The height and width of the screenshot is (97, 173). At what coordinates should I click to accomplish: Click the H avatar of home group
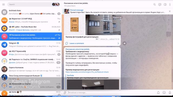click(x=4, y=93)
